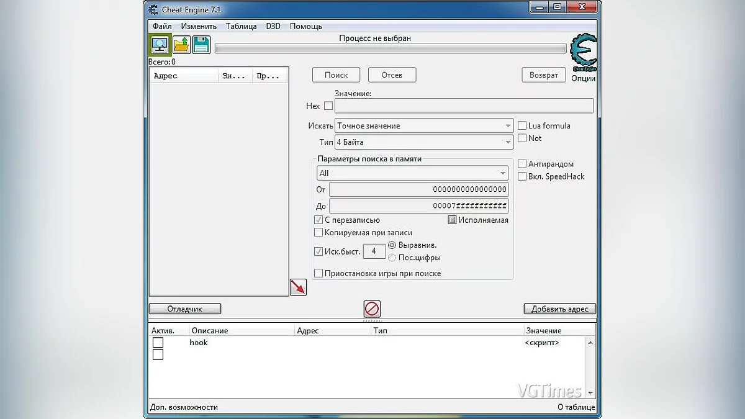Viewport: 745px width, 419px height.
Task: Click the red clear address list icon
Action: (372, 309)
